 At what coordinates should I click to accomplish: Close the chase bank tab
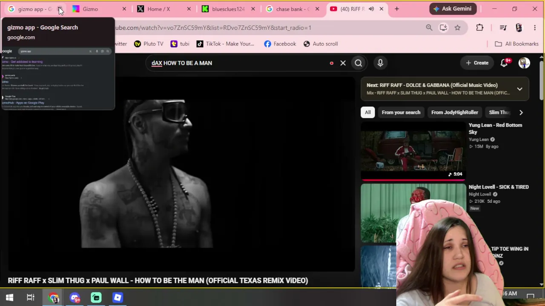coord(317,9)
